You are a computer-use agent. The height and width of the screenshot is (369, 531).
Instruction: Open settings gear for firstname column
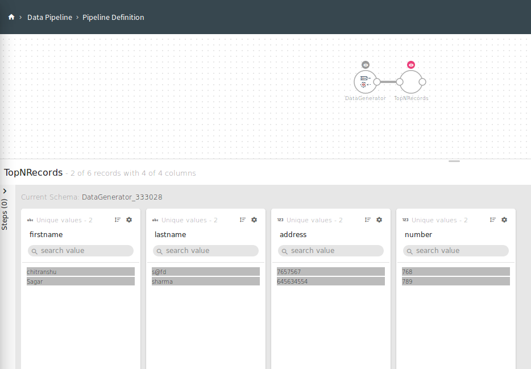129,219
